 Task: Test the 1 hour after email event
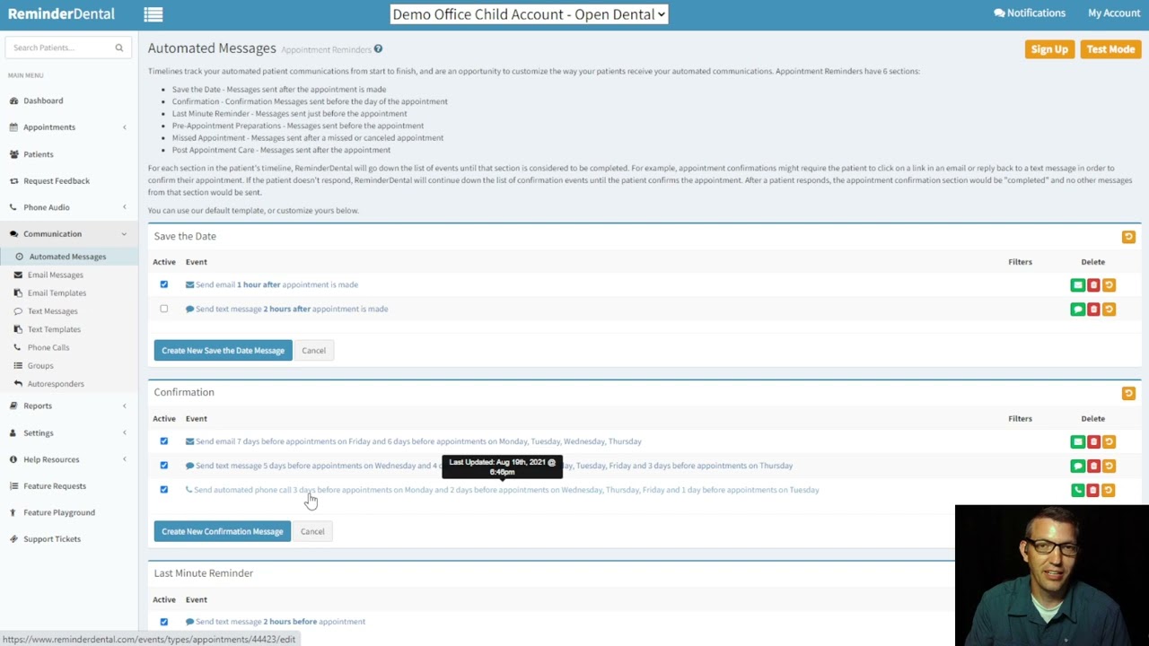click(x=1077, y=285)
